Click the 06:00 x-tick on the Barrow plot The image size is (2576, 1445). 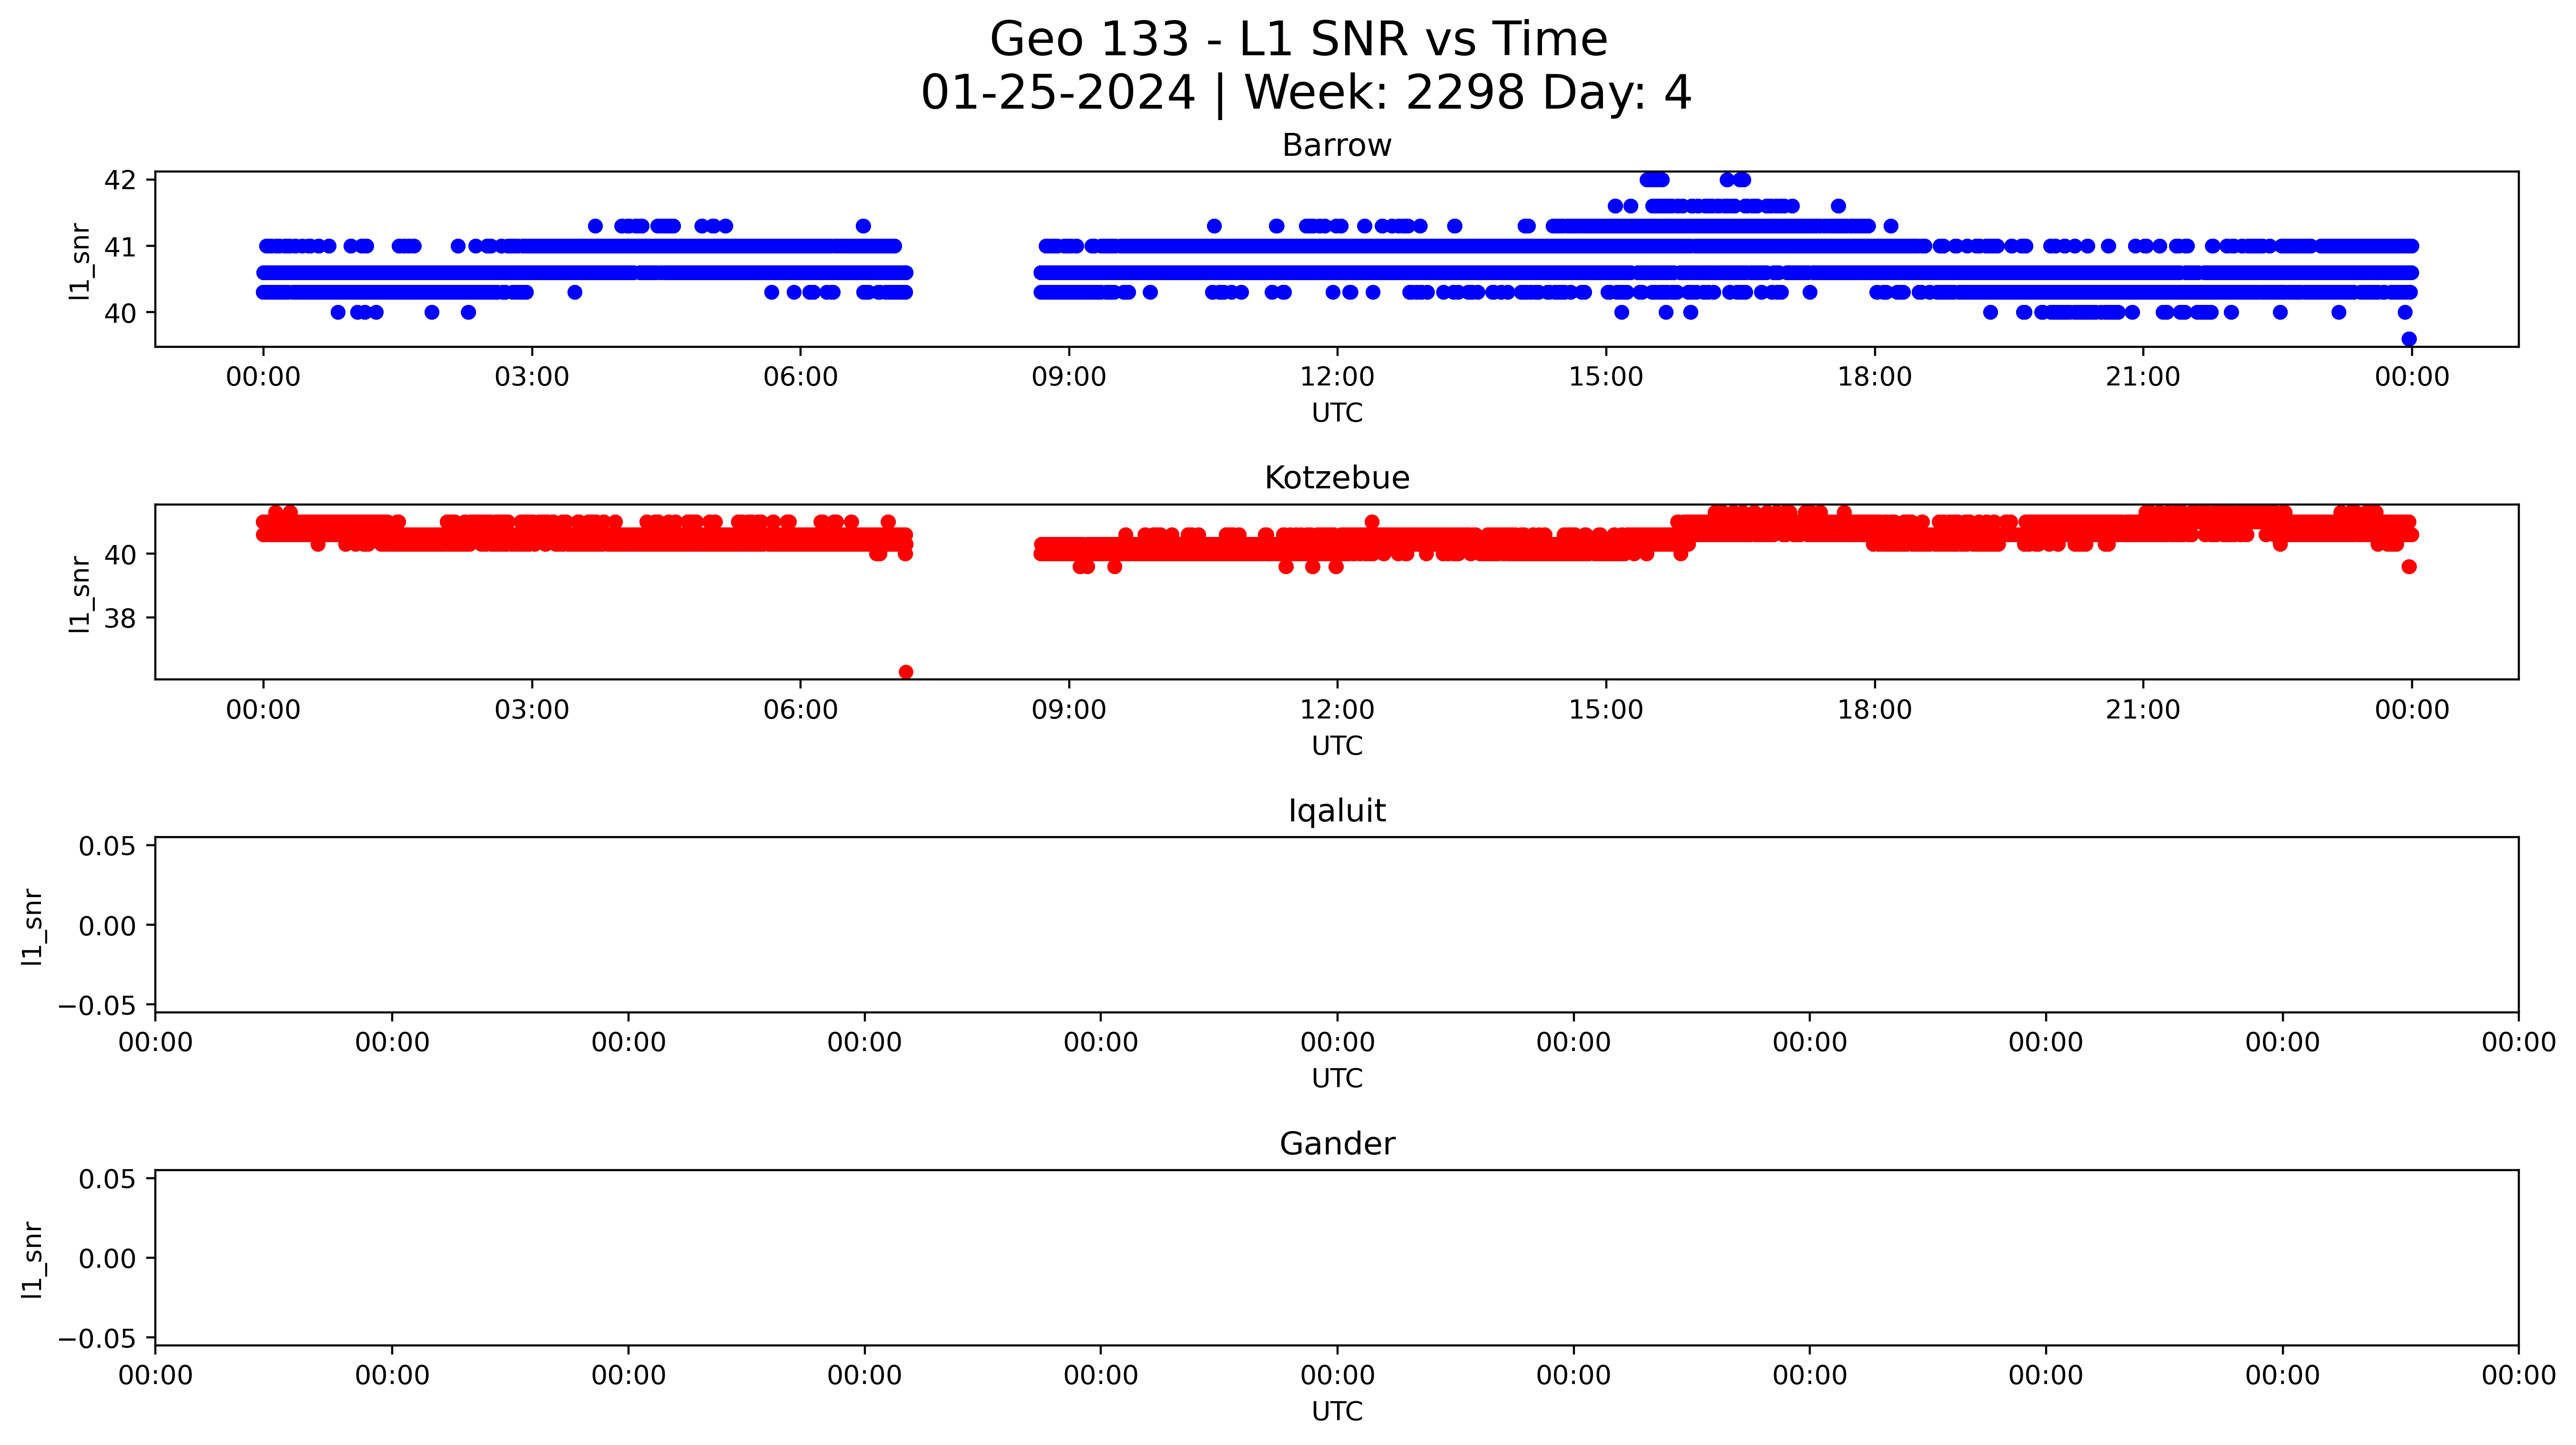click(x=800, y=378)
